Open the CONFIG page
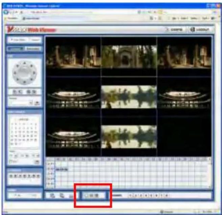The height and width of the screenshot is (215, 222). 175,30
